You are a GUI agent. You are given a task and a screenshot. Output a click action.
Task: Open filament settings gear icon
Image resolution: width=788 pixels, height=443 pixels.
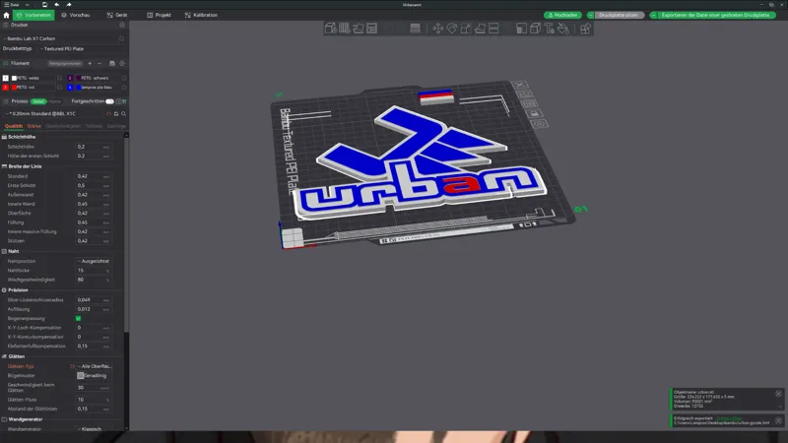[121, 63]
